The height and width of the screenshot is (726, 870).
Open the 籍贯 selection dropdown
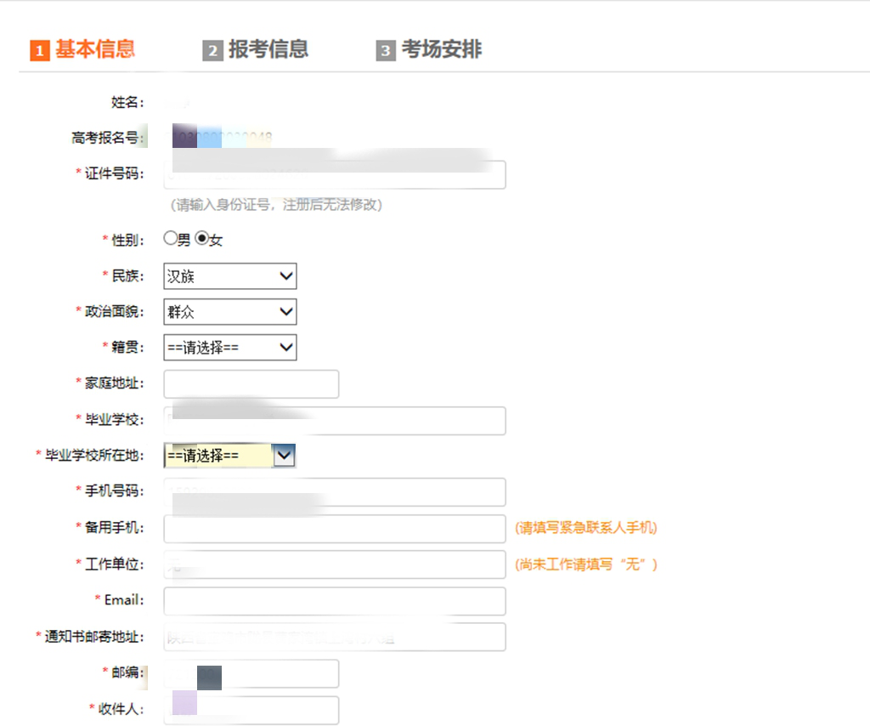pyautogui.click(x=230, y=347)
